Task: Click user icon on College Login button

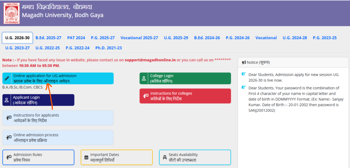Action: (144, 78)
